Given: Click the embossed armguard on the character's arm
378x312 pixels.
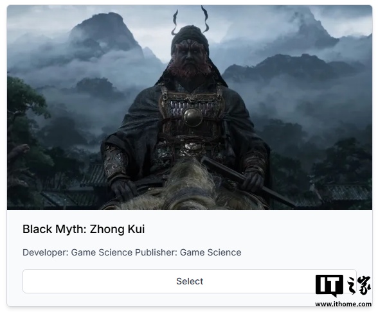Looking at the screenshot, I should coord(116,161).
